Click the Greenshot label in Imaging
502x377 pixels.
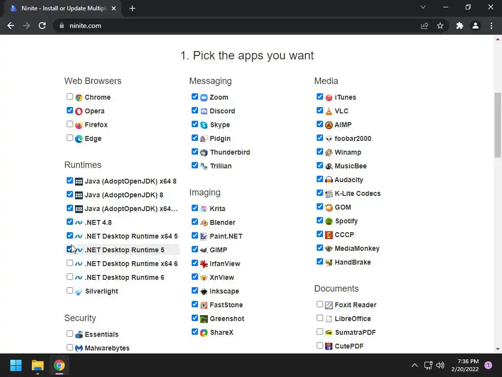pyautogui.click(x=227, y=319)
